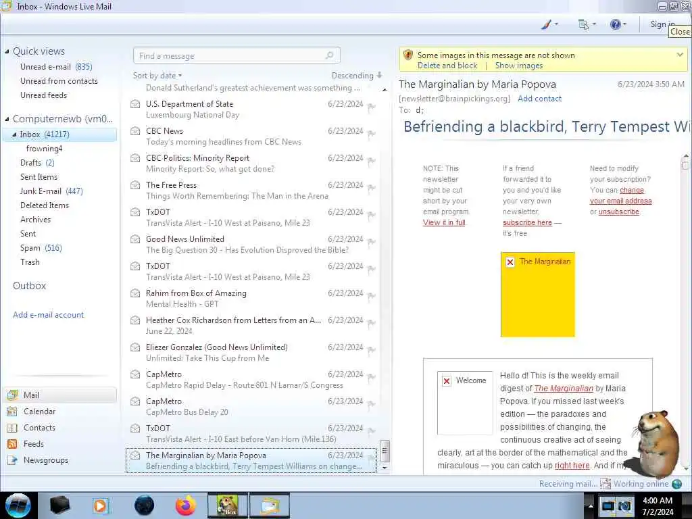Image resolution: width=692 pixels, height=519 pixels.
Task: Click the Mail icon in bottom navigation
Action: coord(12,395)
